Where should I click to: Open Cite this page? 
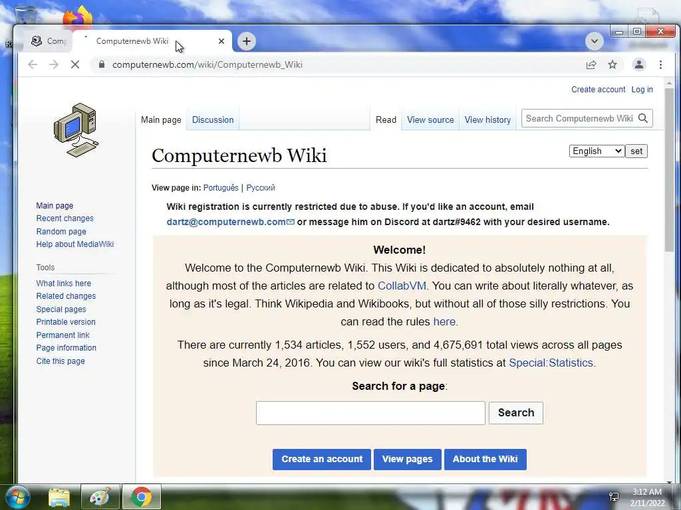pyautogui.click(x=61, y=361)
